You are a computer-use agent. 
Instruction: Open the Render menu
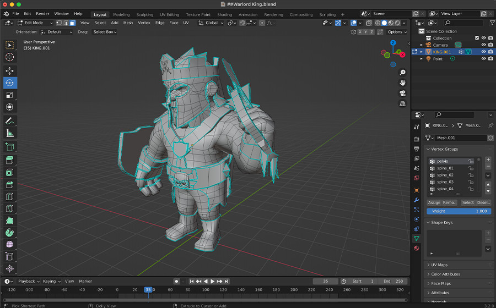(x=42, y=14)
